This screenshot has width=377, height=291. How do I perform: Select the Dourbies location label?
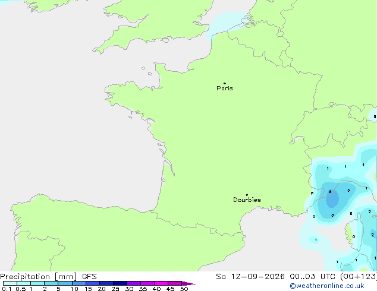[x=247, y=200]
